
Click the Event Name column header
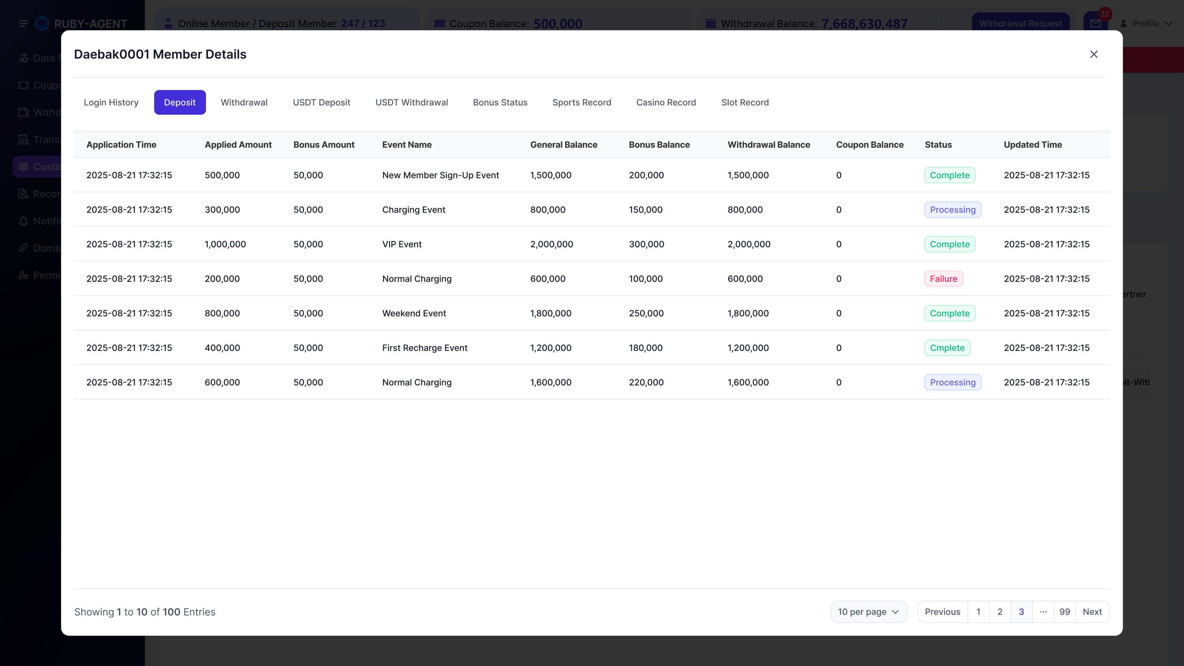click(407, 144)
